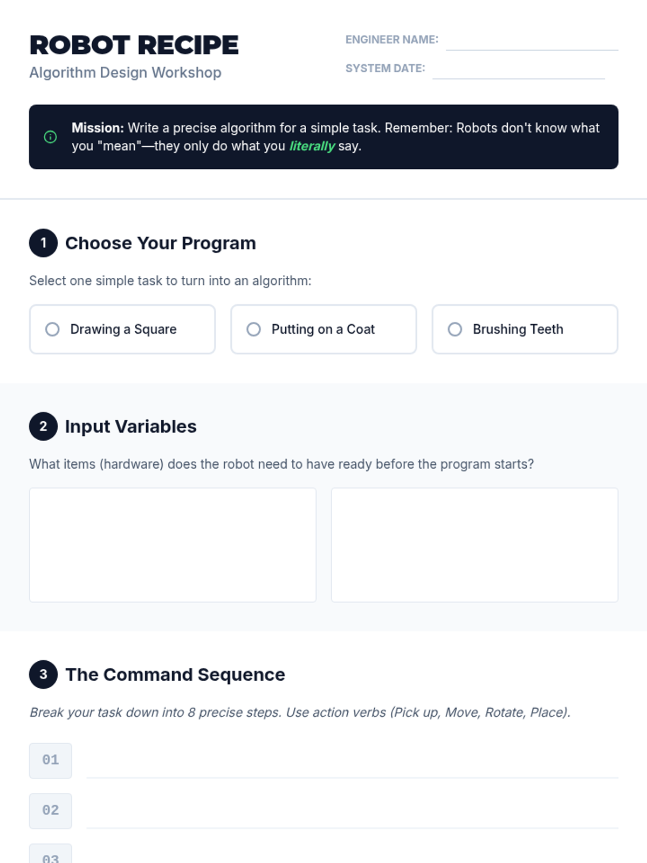Click the green info icon in Mission banner
The width and height of the screenshot is (647, 863).
point(50,137)
